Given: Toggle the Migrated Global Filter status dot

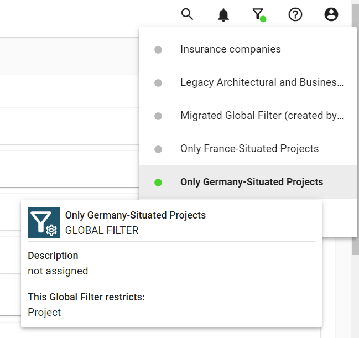Looking at the screenshot, I should pos(158,116).
